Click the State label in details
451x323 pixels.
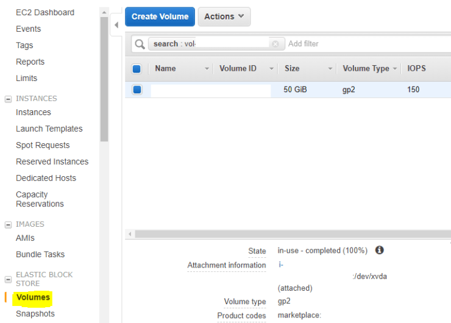(x=257, y=251)
